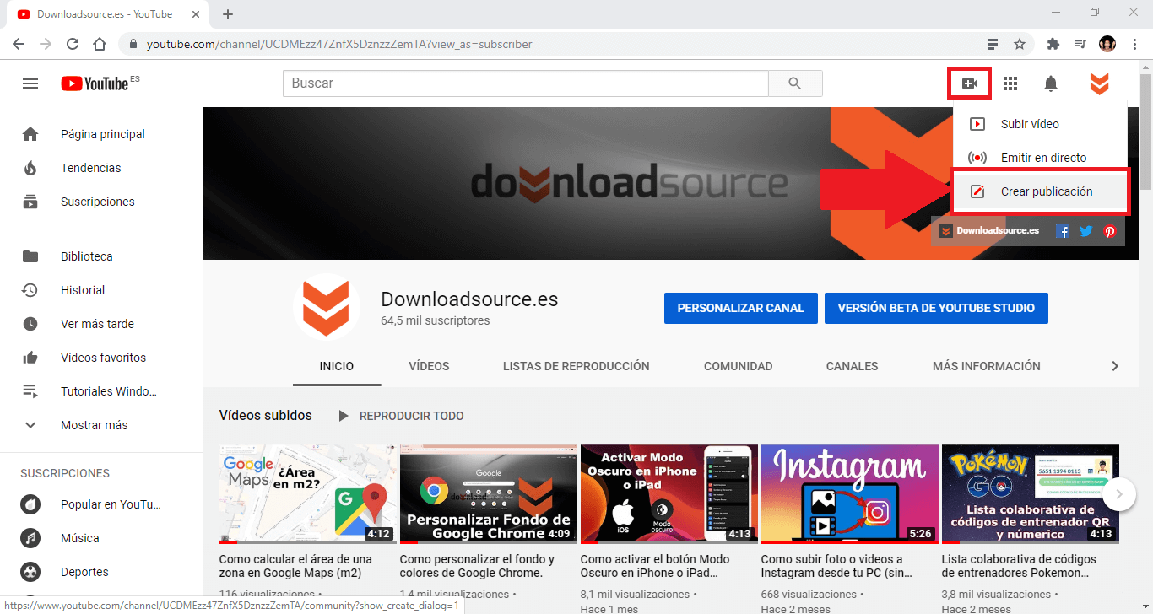Open Tendencias in the sidebar
Image resolution: width=1153 pixels, height=614 pixels.
[101, 168]
